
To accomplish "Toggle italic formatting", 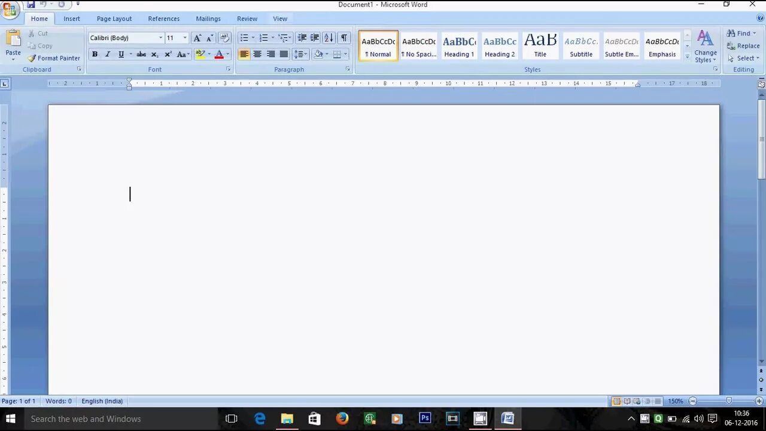I will 108,54.
